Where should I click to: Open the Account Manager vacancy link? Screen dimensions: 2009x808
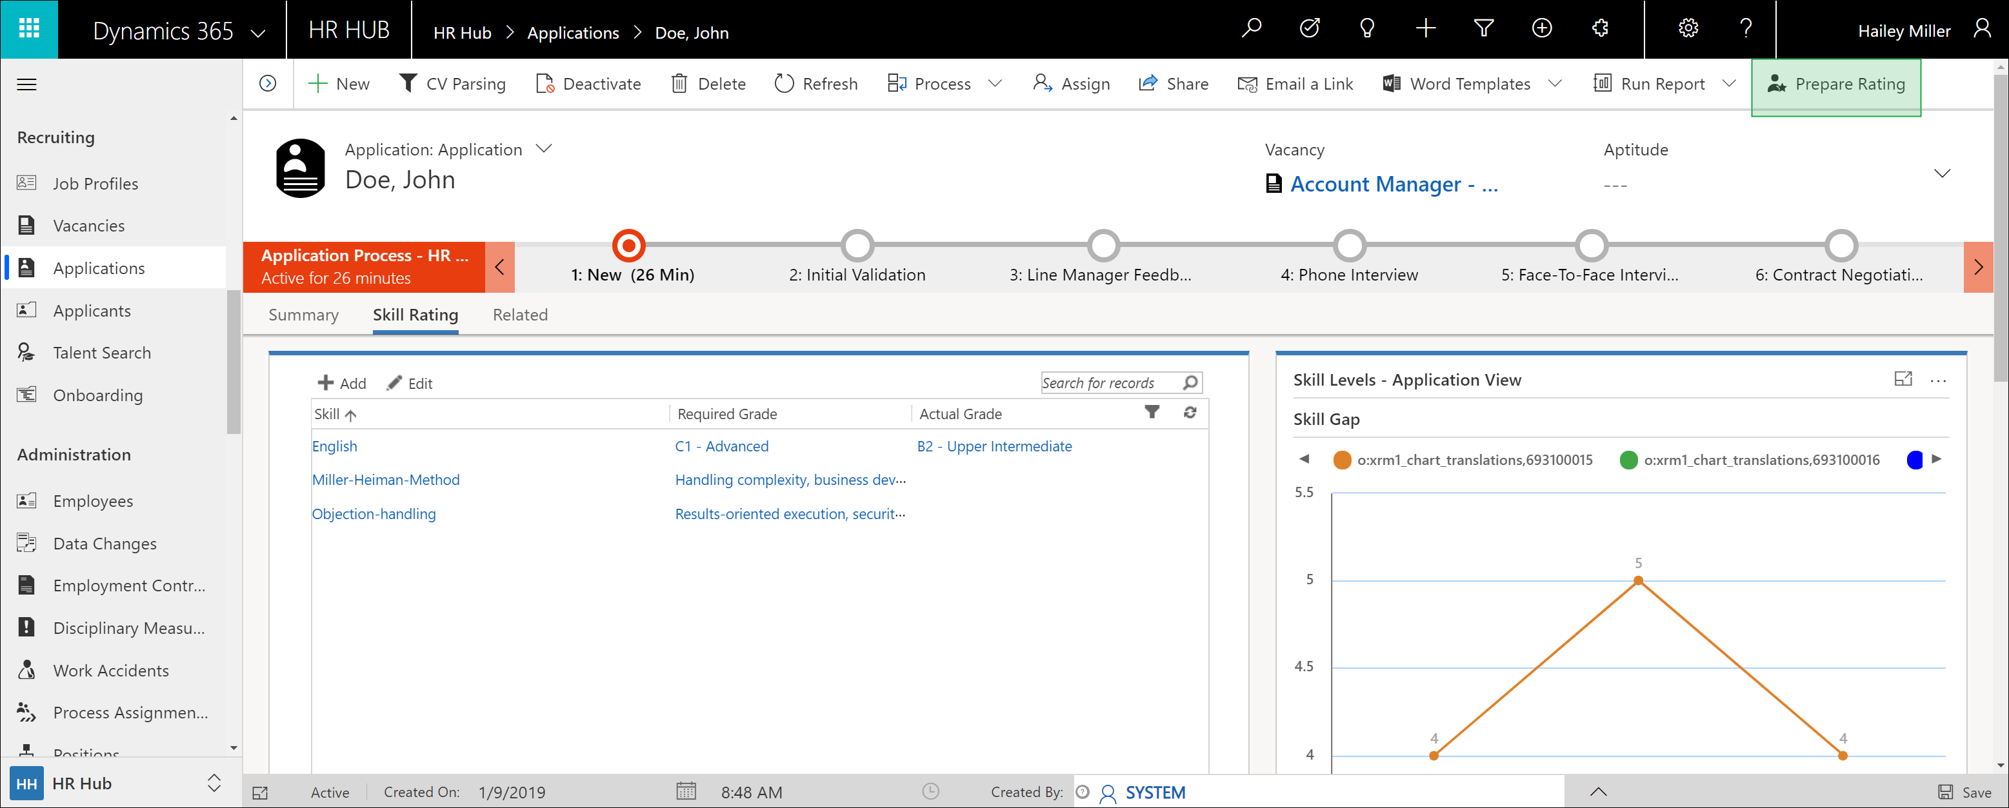(1394, 184)
